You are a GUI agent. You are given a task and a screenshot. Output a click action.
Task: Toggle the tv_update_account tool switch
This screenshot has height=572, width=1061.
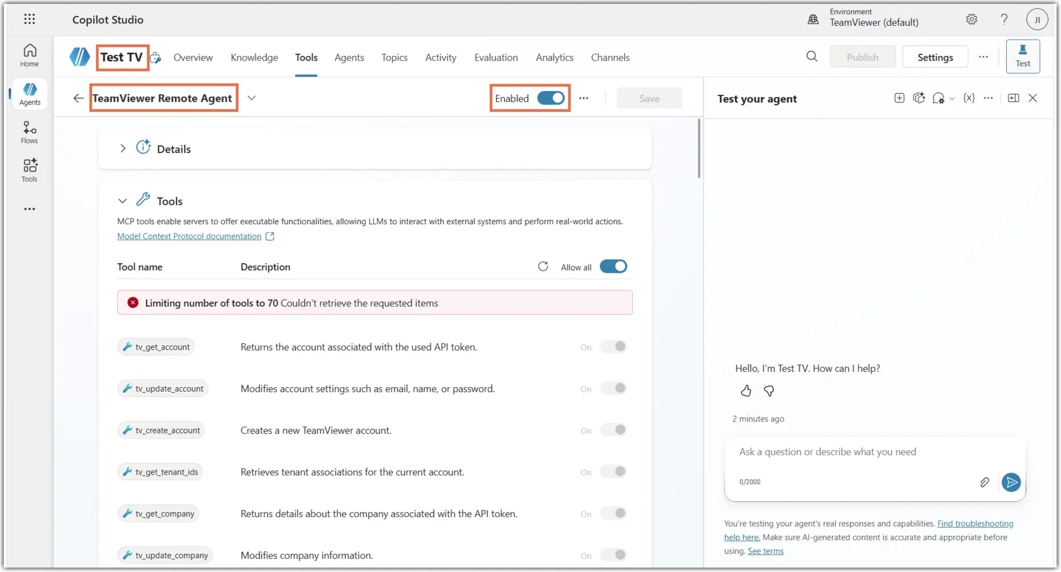click(x=613, y=388)
